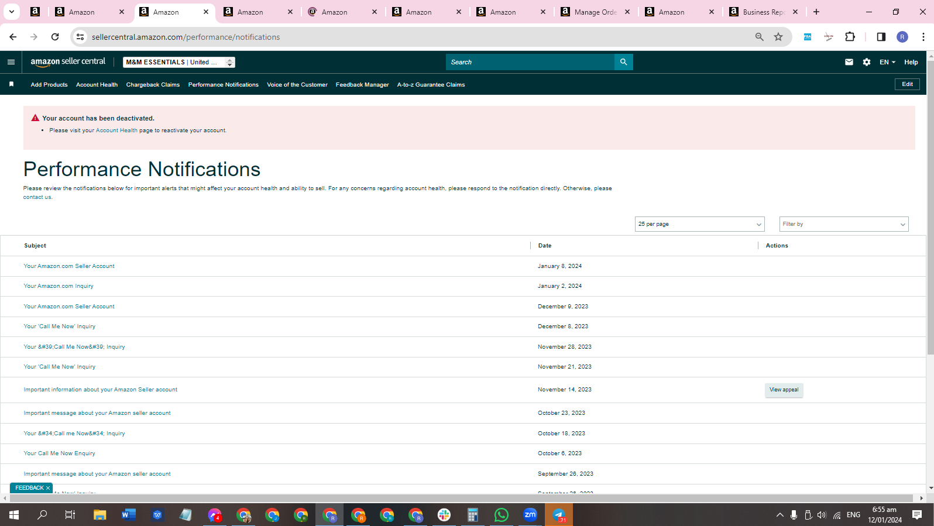Follow the Account Health link in the alert
The height and width of the screenshot is (526, 934).
pos(116,130)
